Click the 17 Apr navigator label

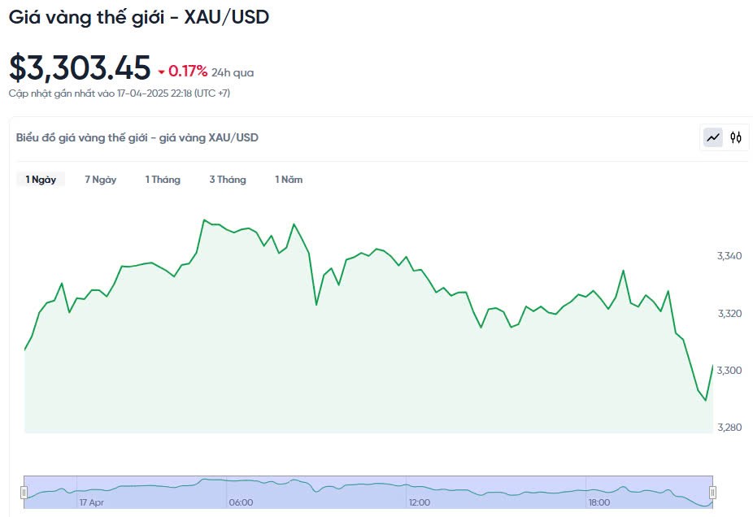click(91, 502)
